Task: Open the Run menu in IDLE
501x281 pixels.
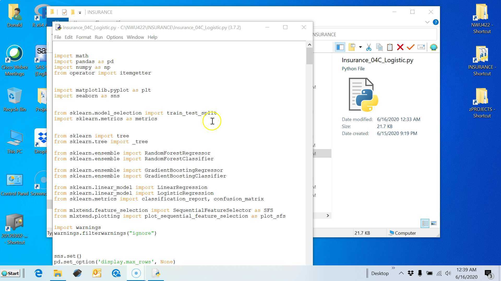Action: [99, 37]
